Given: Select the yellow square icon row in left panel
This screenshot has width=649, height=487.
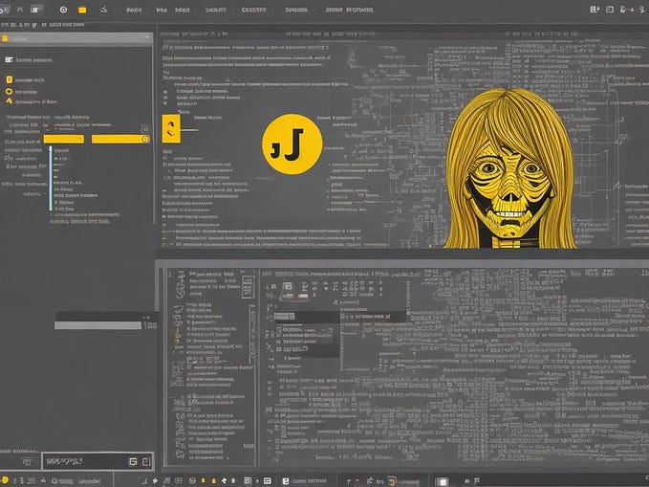Looking at the screenshot, I should tap(25, 79).
